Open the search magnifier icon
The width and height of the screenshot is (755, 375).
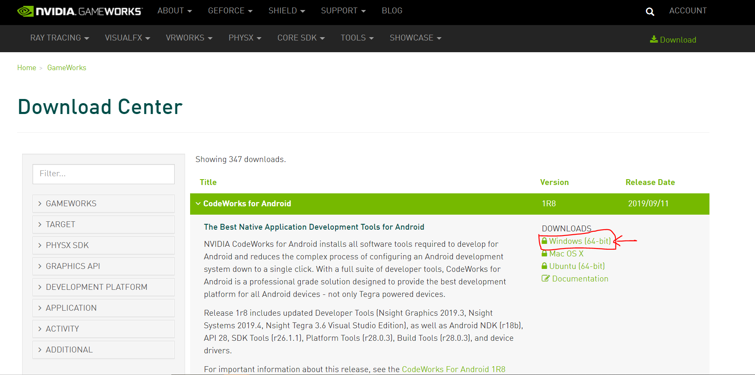[x=650, y=12]
